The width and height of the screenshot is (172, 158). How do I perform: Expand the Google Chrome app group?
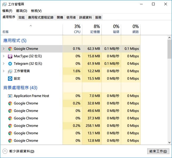3,49
